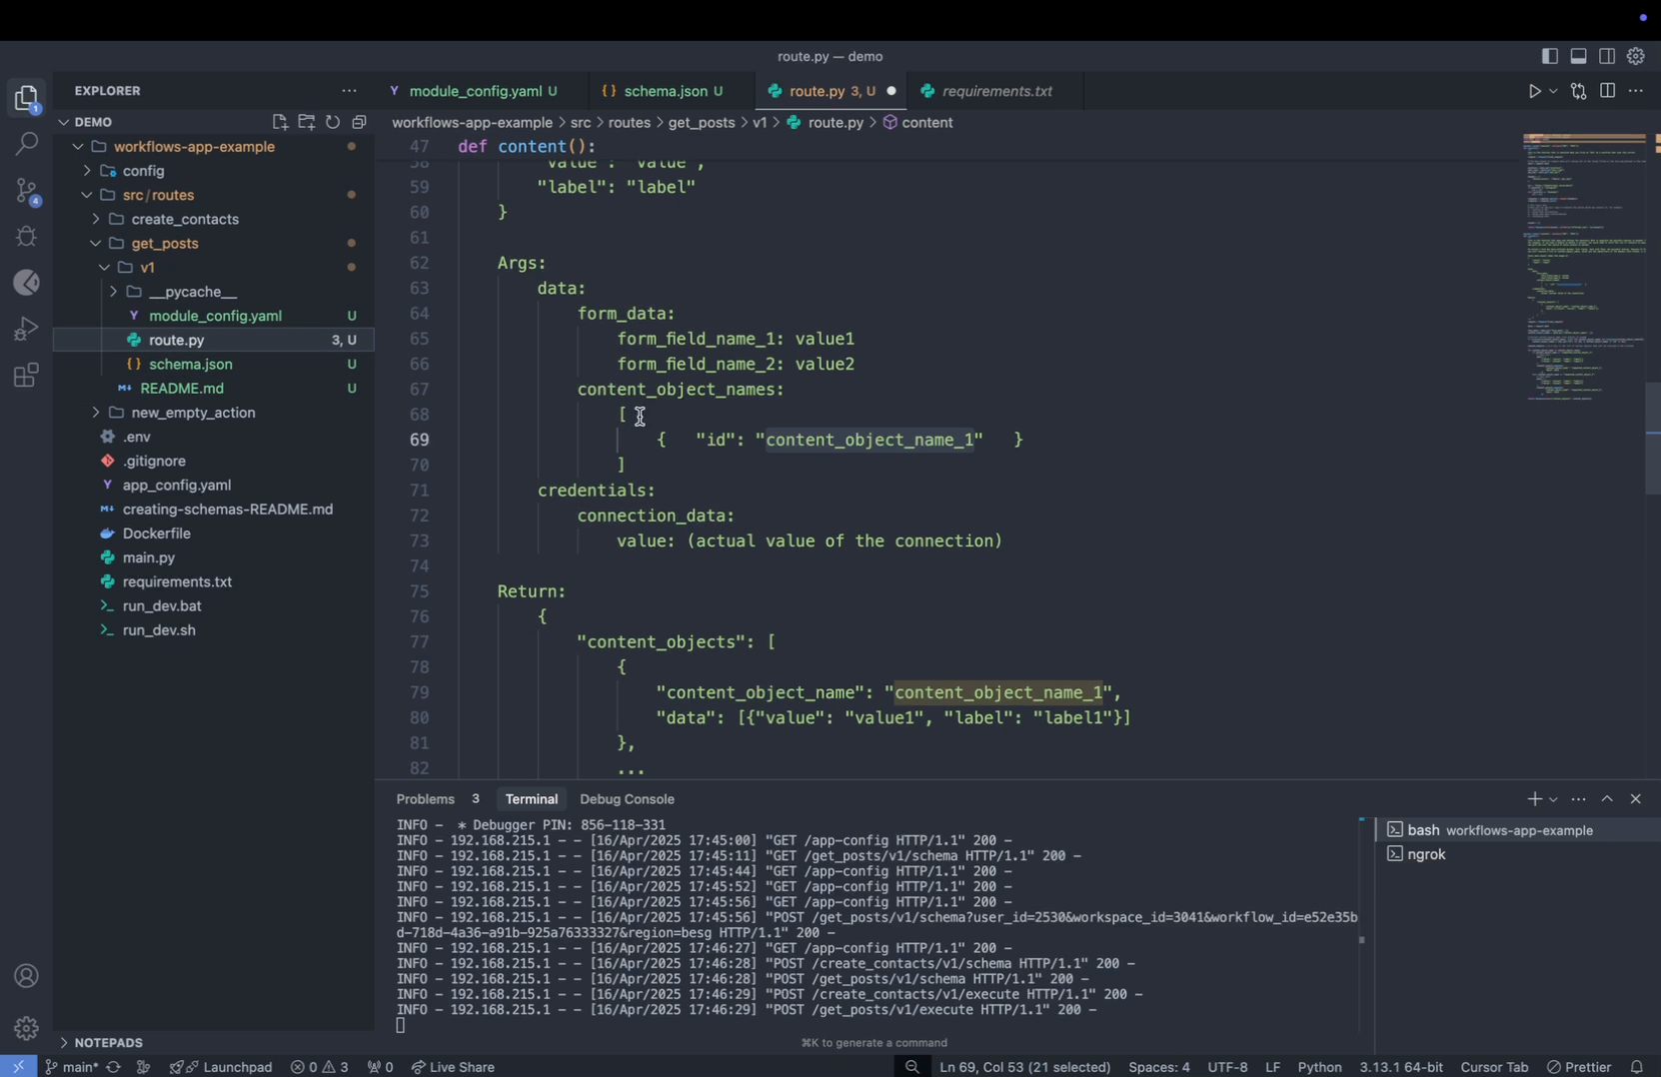Split the editor to the right
1661x1077 pixels.
(x=1607, y=91)
